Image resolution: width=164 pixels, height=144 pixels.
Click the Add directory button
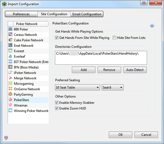[x=84, y=70]
